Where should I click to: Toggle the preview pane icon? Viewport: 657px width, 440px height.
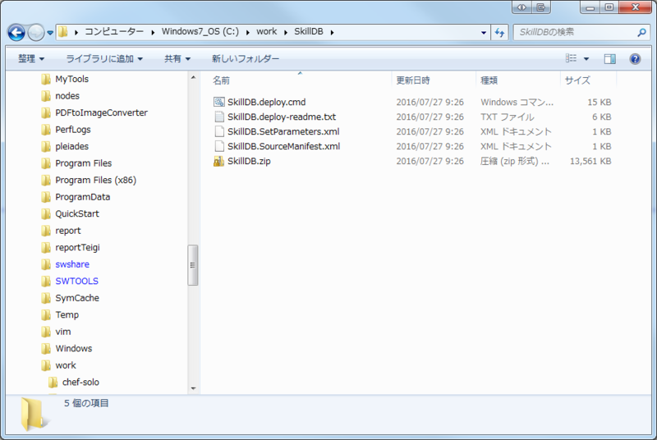click(x=609, y=59)
